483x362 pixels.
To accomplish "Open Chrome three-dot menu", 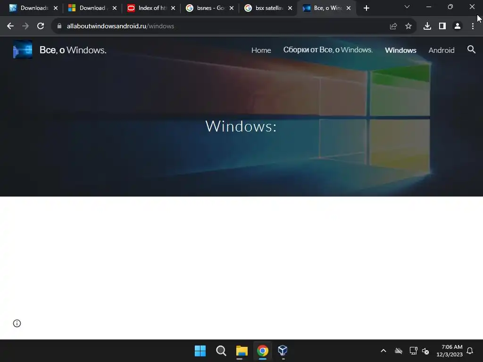I will click(473, 26).
